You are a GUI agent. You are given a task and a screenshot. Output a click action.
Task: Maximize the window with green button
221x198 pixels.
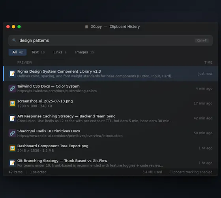pyautogui.click(x=19, y=27)
